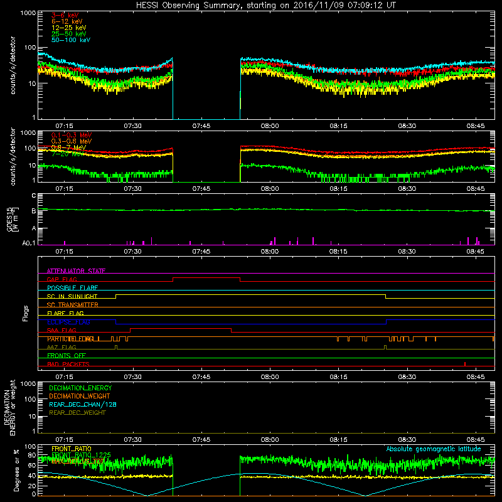Click the A0.1 tick in GOES panel
This screenshot has width=502, height=502.
tap(29, 243)
